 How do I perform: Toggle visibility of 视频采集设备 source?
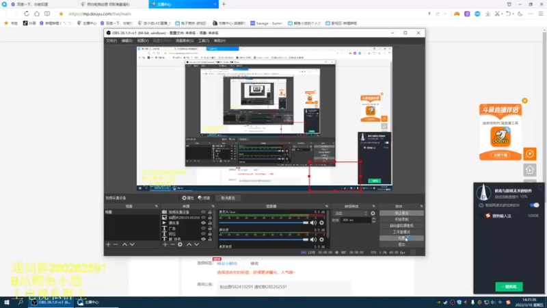click(203, 212)
